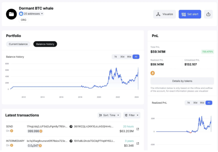Click the blue addresses folder icon
Screen dimensions: 218x152
tap(21, 14)
